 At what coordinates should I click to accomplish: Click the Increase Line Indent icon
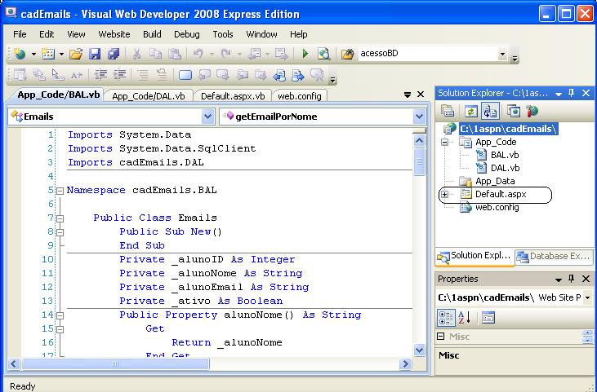(x=119, y=74)
